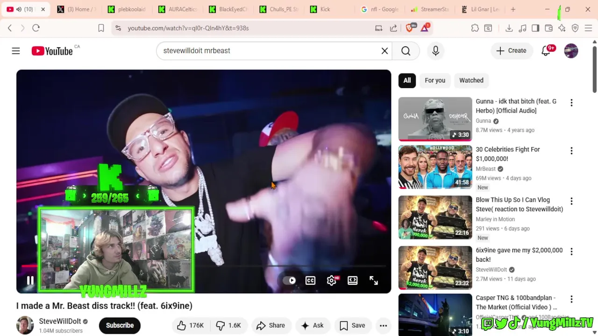
Task: Click share page icon in address bar
Action: (x=394, y=28)
